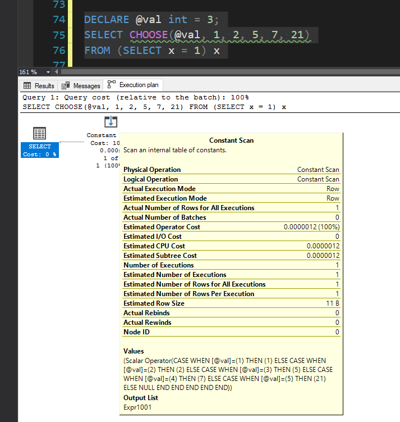This screenshot has width=400, height=422.
Task: Click the 'Values' heading in tooltip
Action: 134,351
